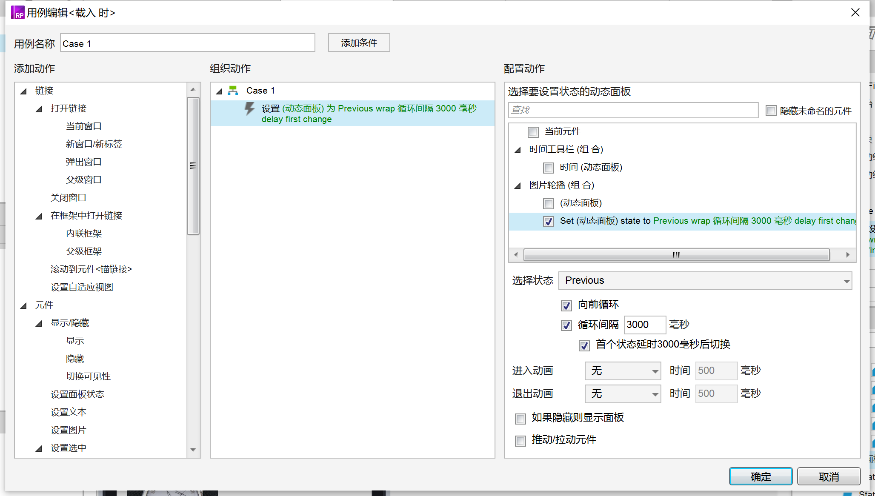The image size is (875, 496).
Task: Select 设置面板状态 action
Action: click(77, 394)
